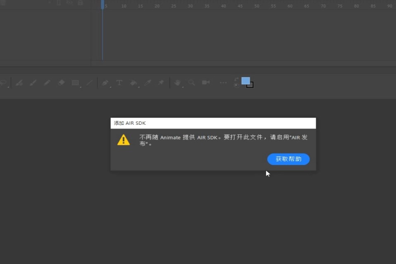The image size is (396, 264).
Task: Select the Text tool
Action: (119, 83)
